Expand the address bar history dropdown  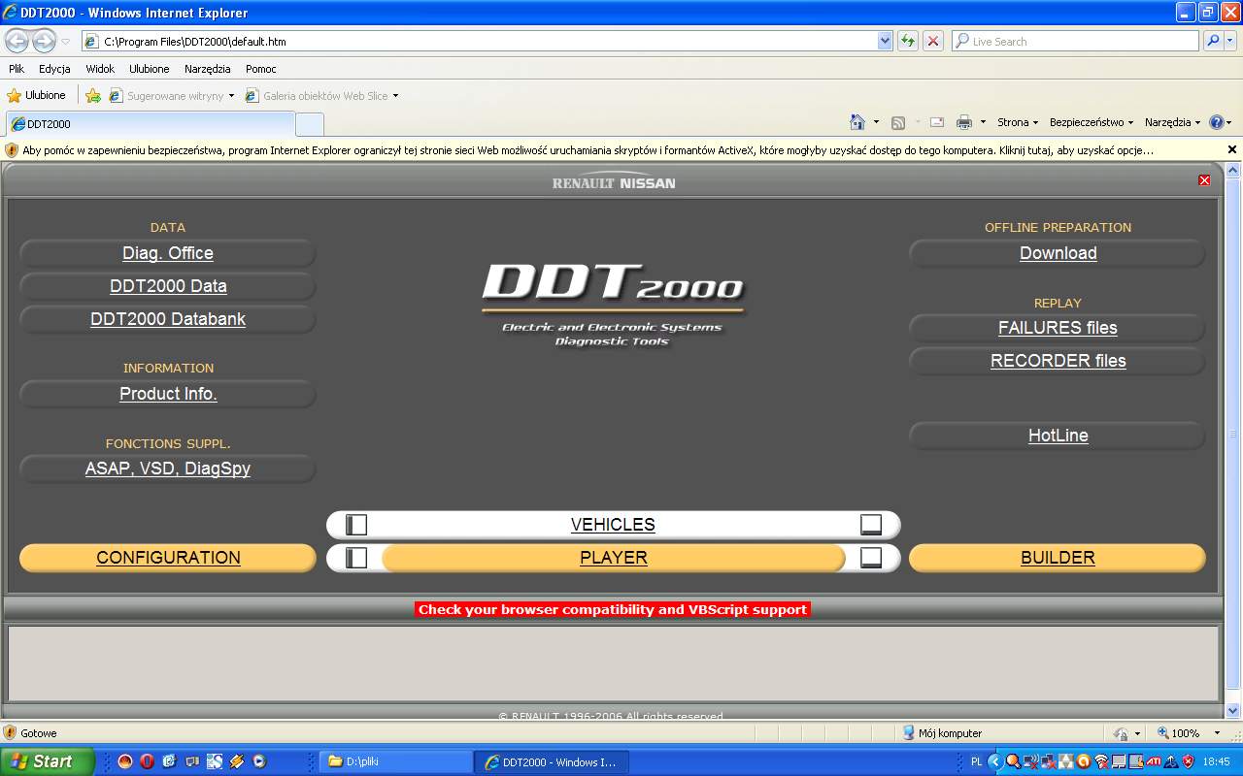point(885,42)
